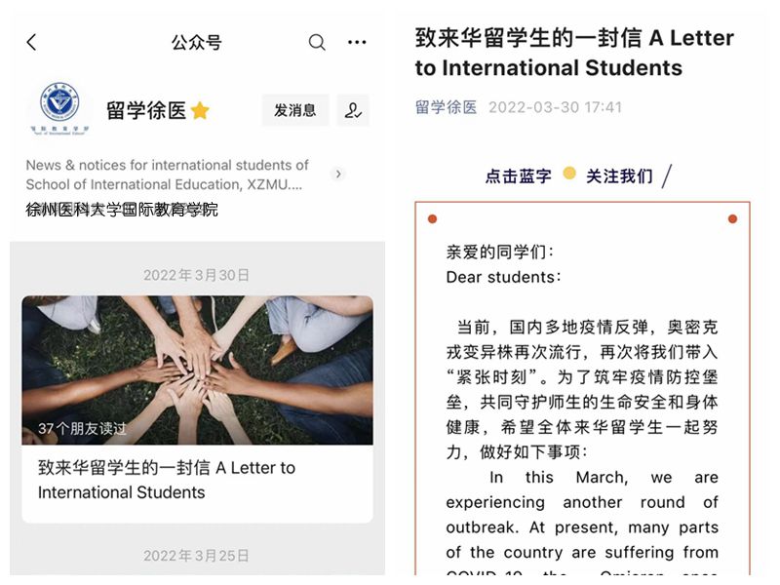Click the 留学徐医 author link under the title
The height and width of the screenshot is (585, 780).
pos(446,107)
